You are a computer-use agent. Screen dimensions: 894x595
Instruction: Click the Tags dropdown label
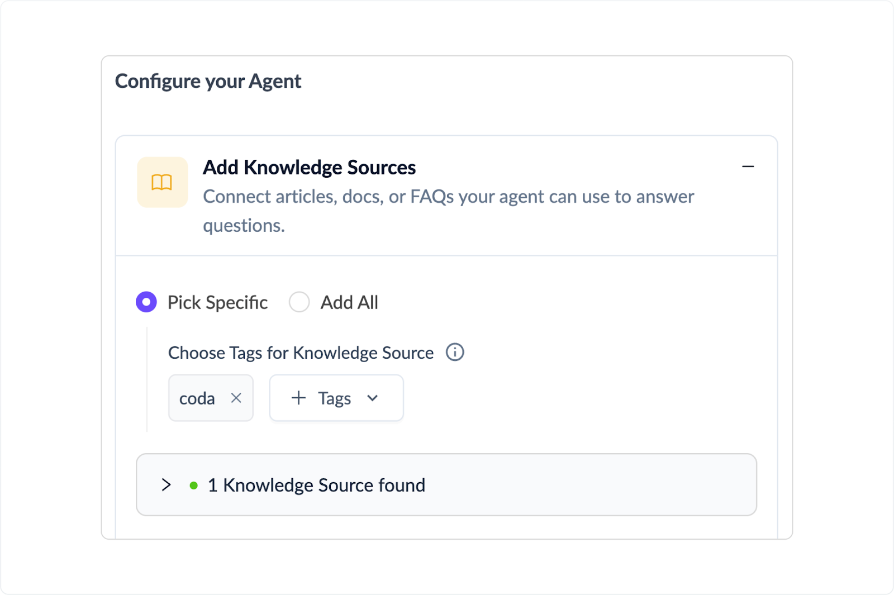point(334,398)
